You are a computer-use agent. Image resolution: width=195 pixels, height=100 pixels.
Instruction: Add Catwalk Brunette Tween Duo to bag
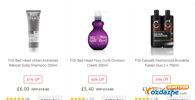[178, 98]
